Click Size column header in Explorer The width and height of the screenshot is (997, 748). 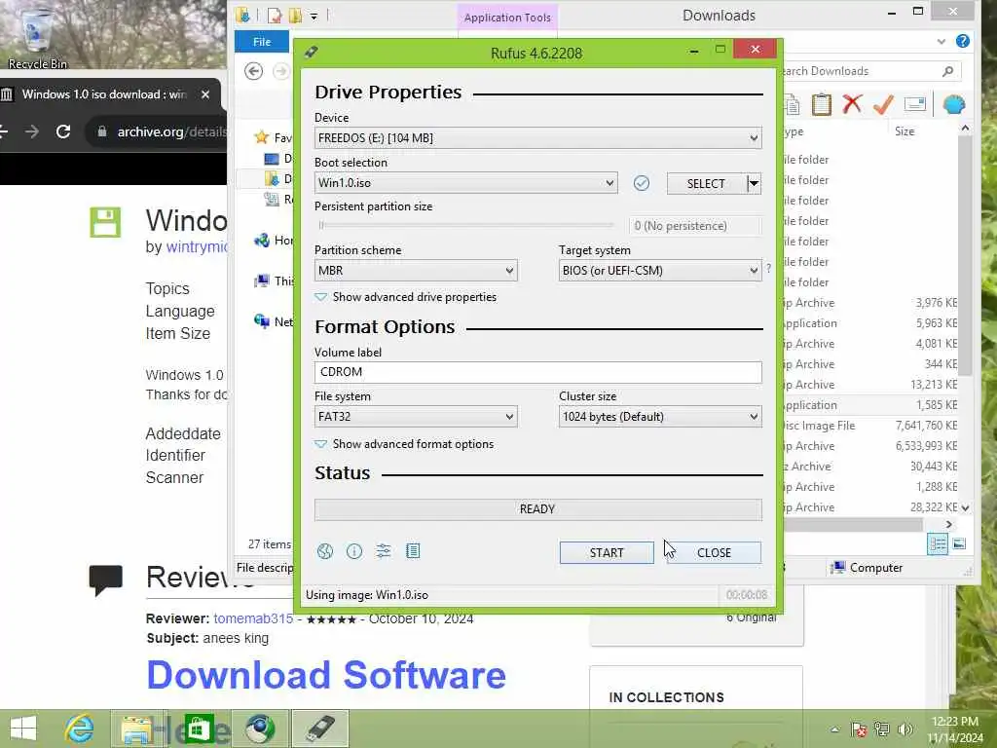[x=905, y=131]
